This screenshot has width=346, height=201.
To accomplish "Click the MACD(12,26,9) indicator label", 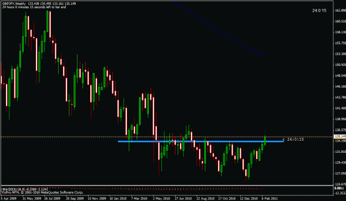I will point(14,189).
